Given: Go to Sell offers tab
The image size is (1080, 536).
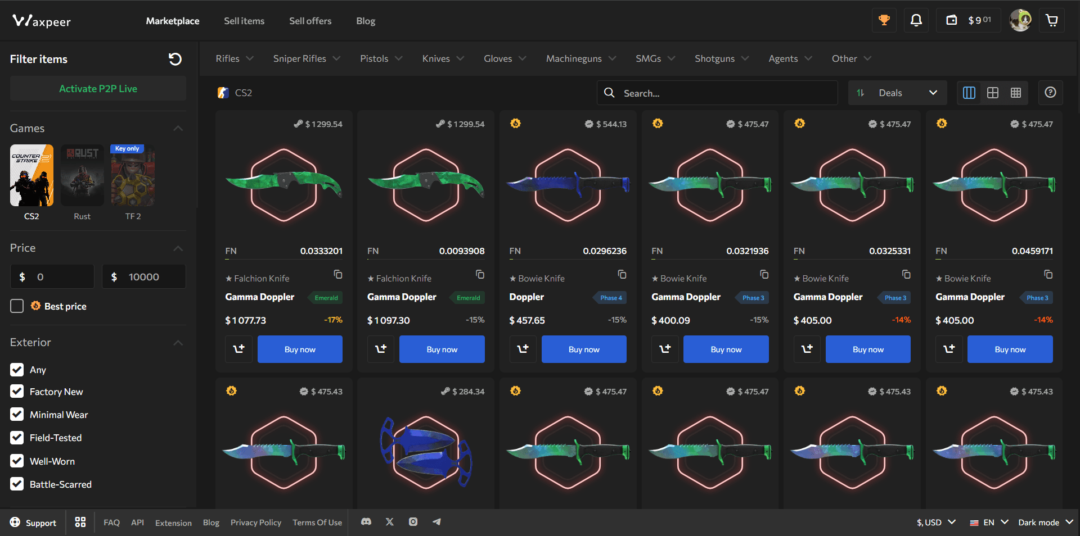Looking at the screenshot, I should pyautogui.click(x=310, y=21).
